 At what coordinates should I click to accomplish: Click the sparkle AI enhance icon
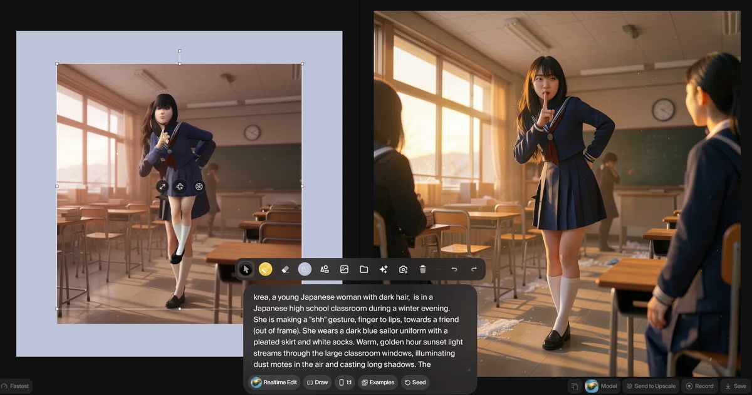tap(384, 269)
